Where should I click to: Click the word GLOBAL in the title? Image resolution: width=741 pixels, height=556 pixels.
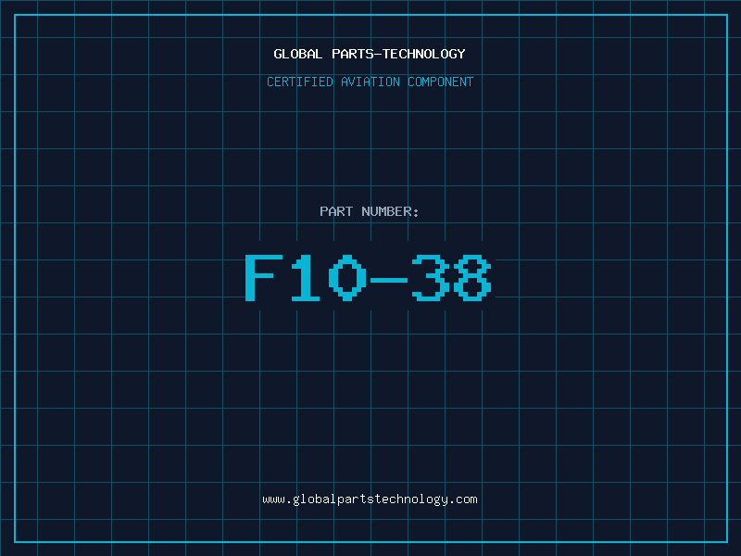click(x=298, y=54)
